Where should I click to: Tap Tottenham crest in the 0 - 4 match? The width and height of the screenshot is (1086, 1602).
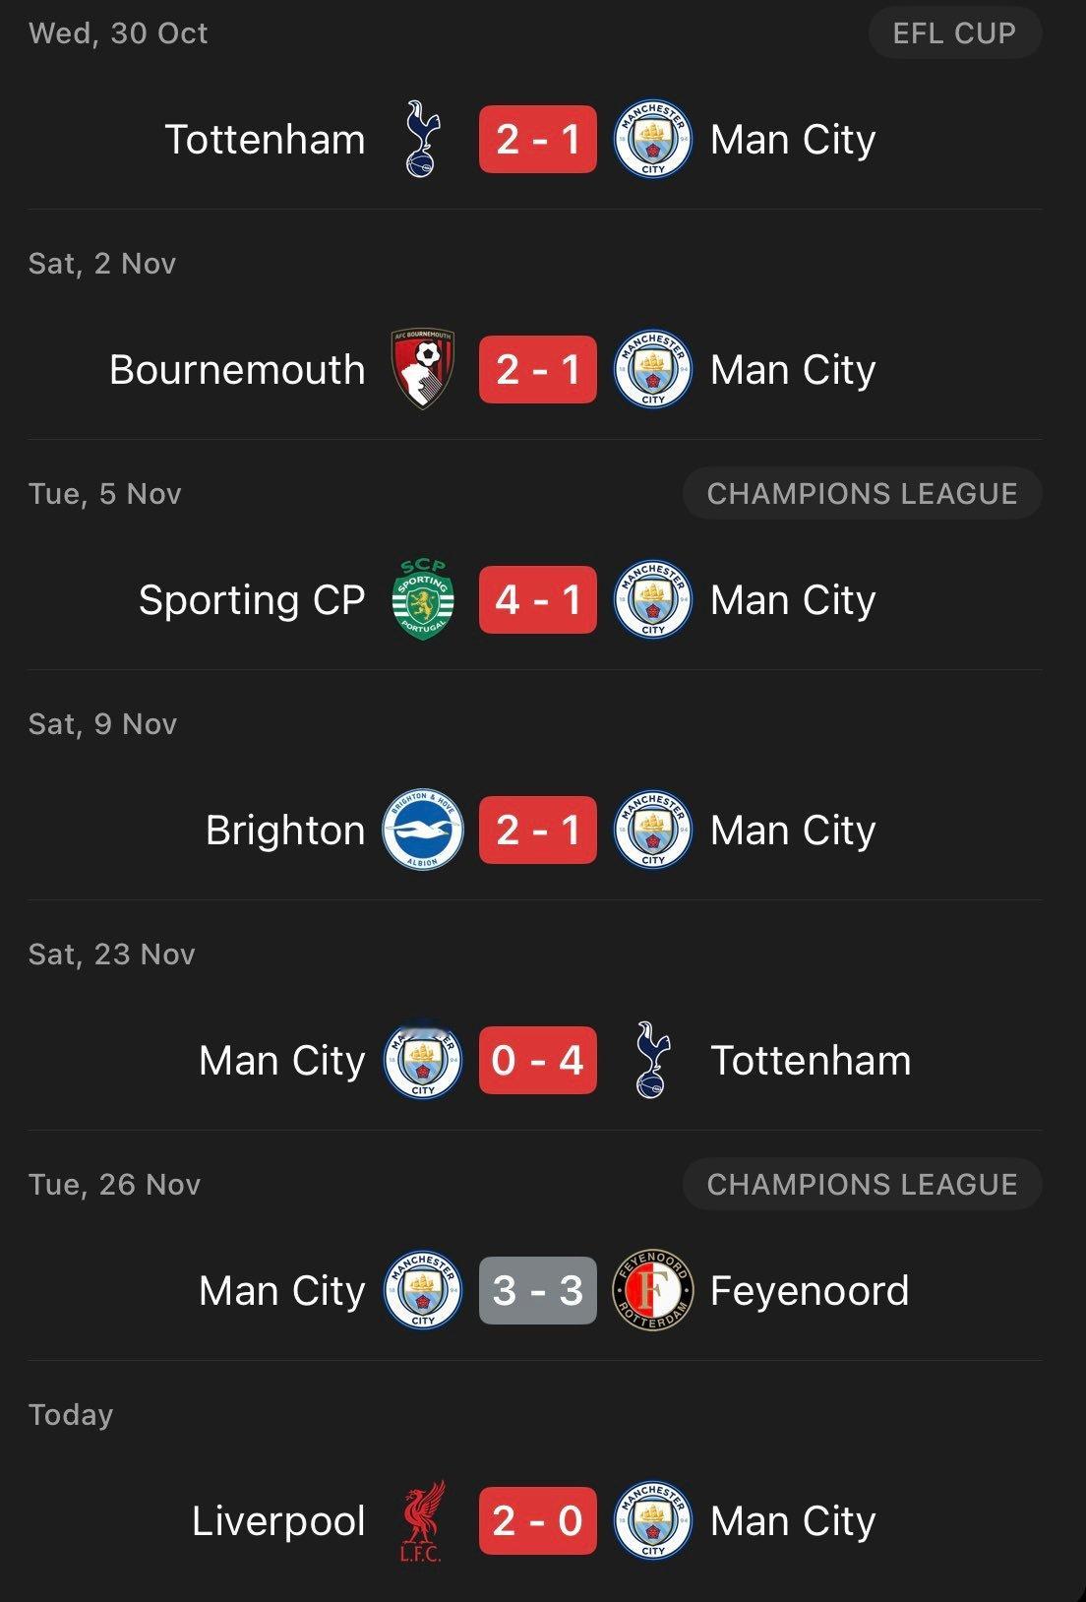coord(652,1060)
